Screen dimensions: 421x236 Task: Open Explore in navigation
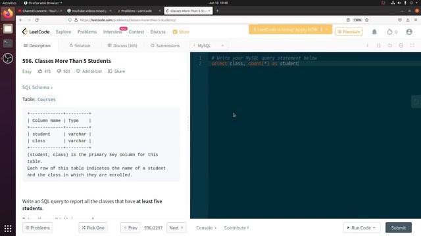[x=63, y=32]
